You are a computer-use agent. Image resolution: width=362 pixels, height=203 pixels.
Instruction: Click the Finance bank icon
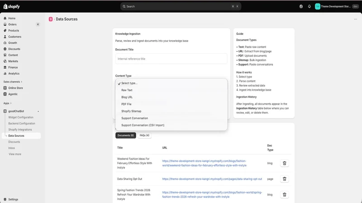click(5, 67)
